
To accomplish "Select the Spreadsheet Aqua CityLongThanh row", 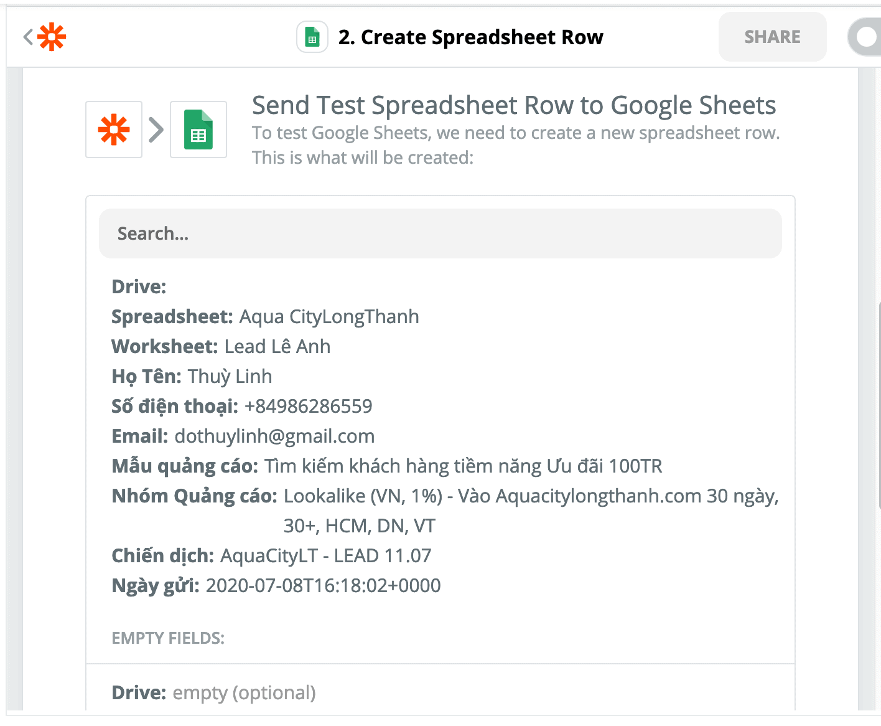I will tap(265, 316).
